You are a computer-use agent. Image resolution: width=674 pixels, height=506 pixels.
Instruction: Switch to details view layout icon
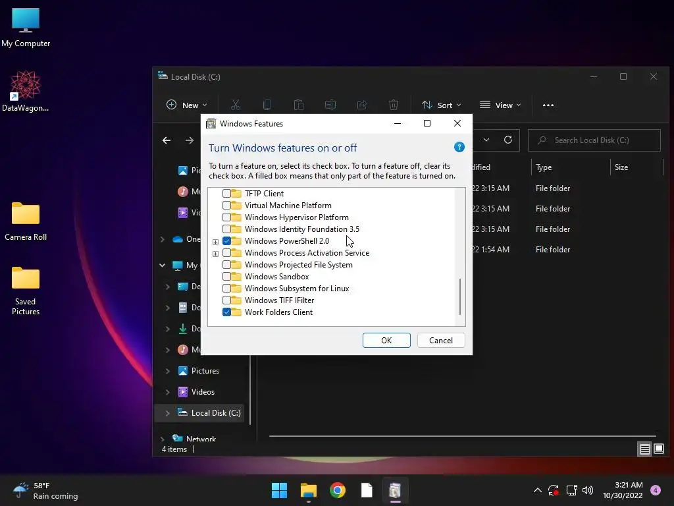pos(644,449)
